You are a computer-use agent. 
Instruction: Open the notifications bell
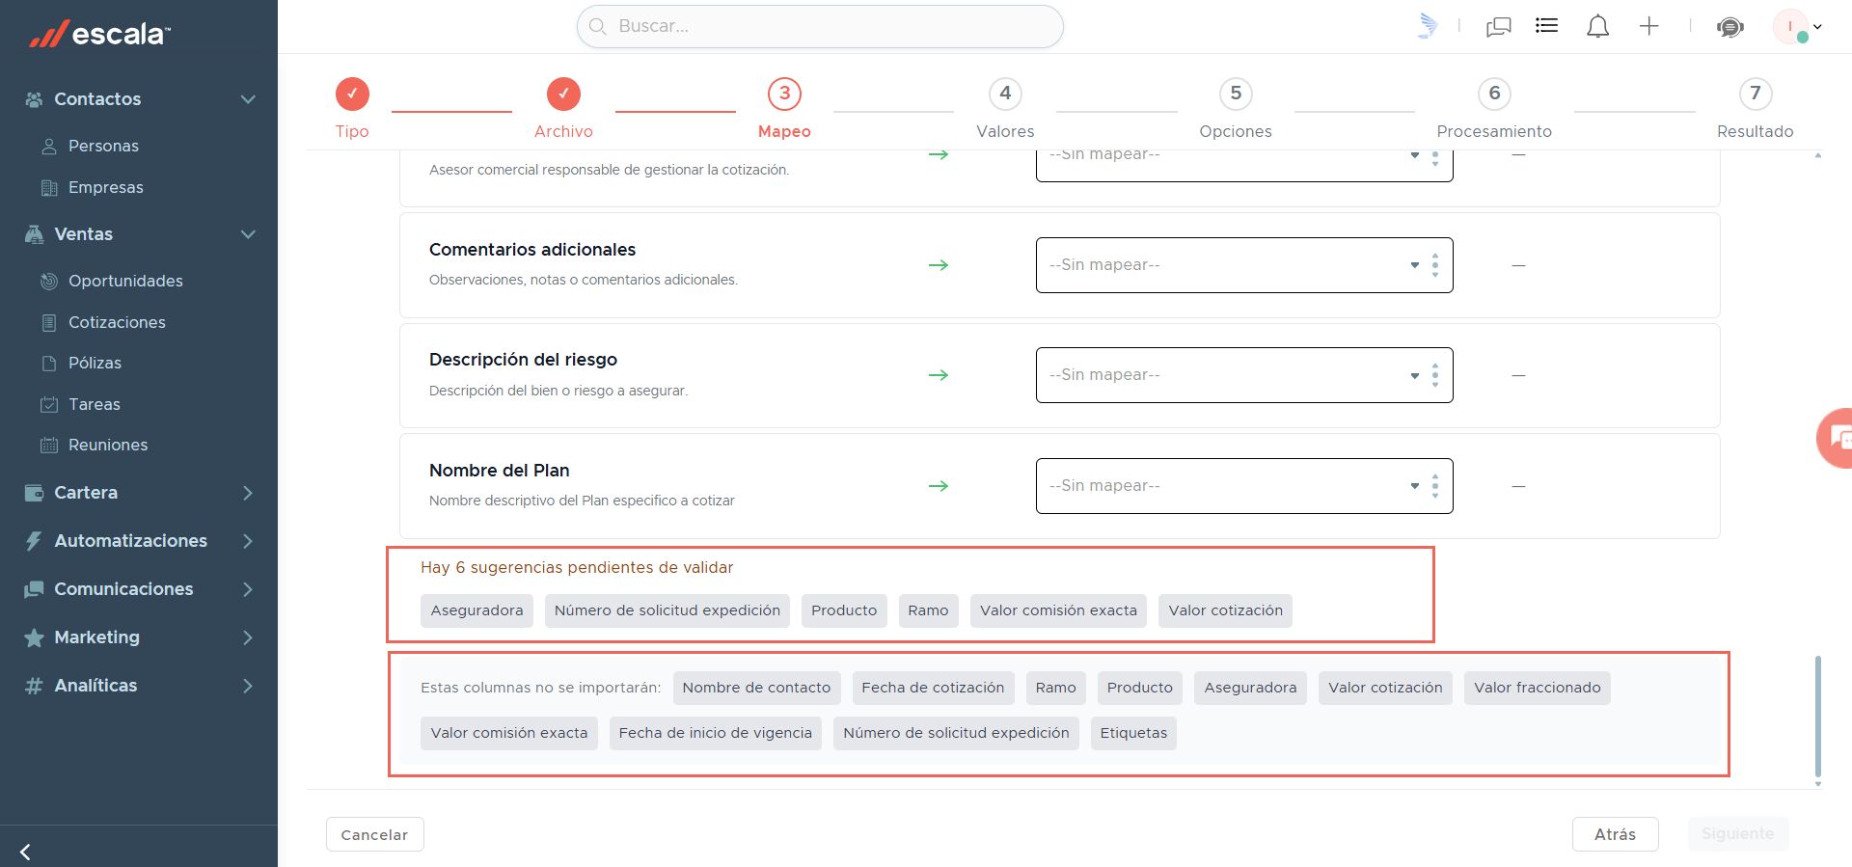click(1598, 26)
